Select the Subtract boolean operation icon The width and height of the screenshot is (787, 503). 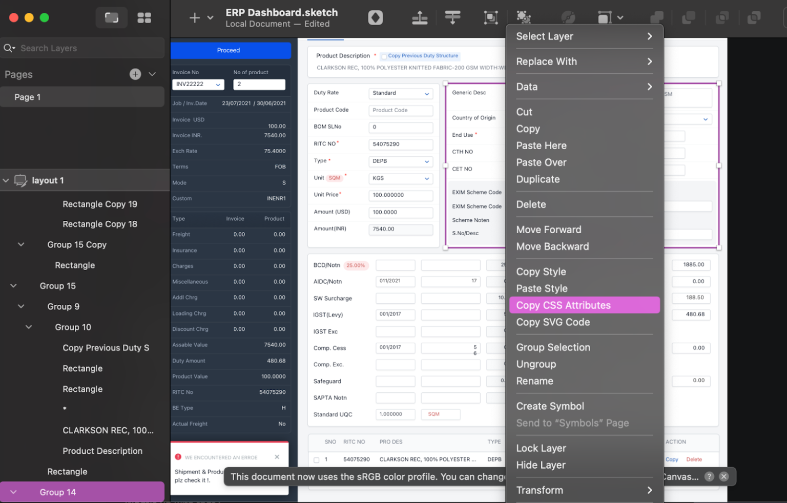pyautogui.click(x=688, y=17)
